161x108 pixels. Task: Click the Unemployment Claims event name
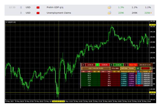coord(59,13)
